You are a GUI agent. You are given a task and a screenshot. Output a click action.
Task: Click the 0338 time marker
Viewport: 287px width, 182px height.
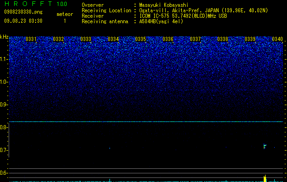(223, 39)
